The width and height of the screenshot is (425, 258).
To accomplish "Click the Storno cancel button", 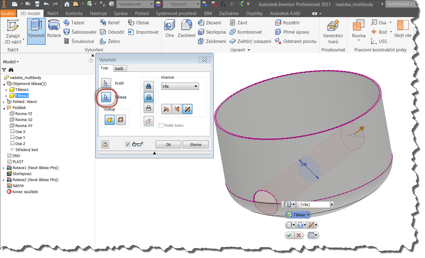I will (196, 144).
